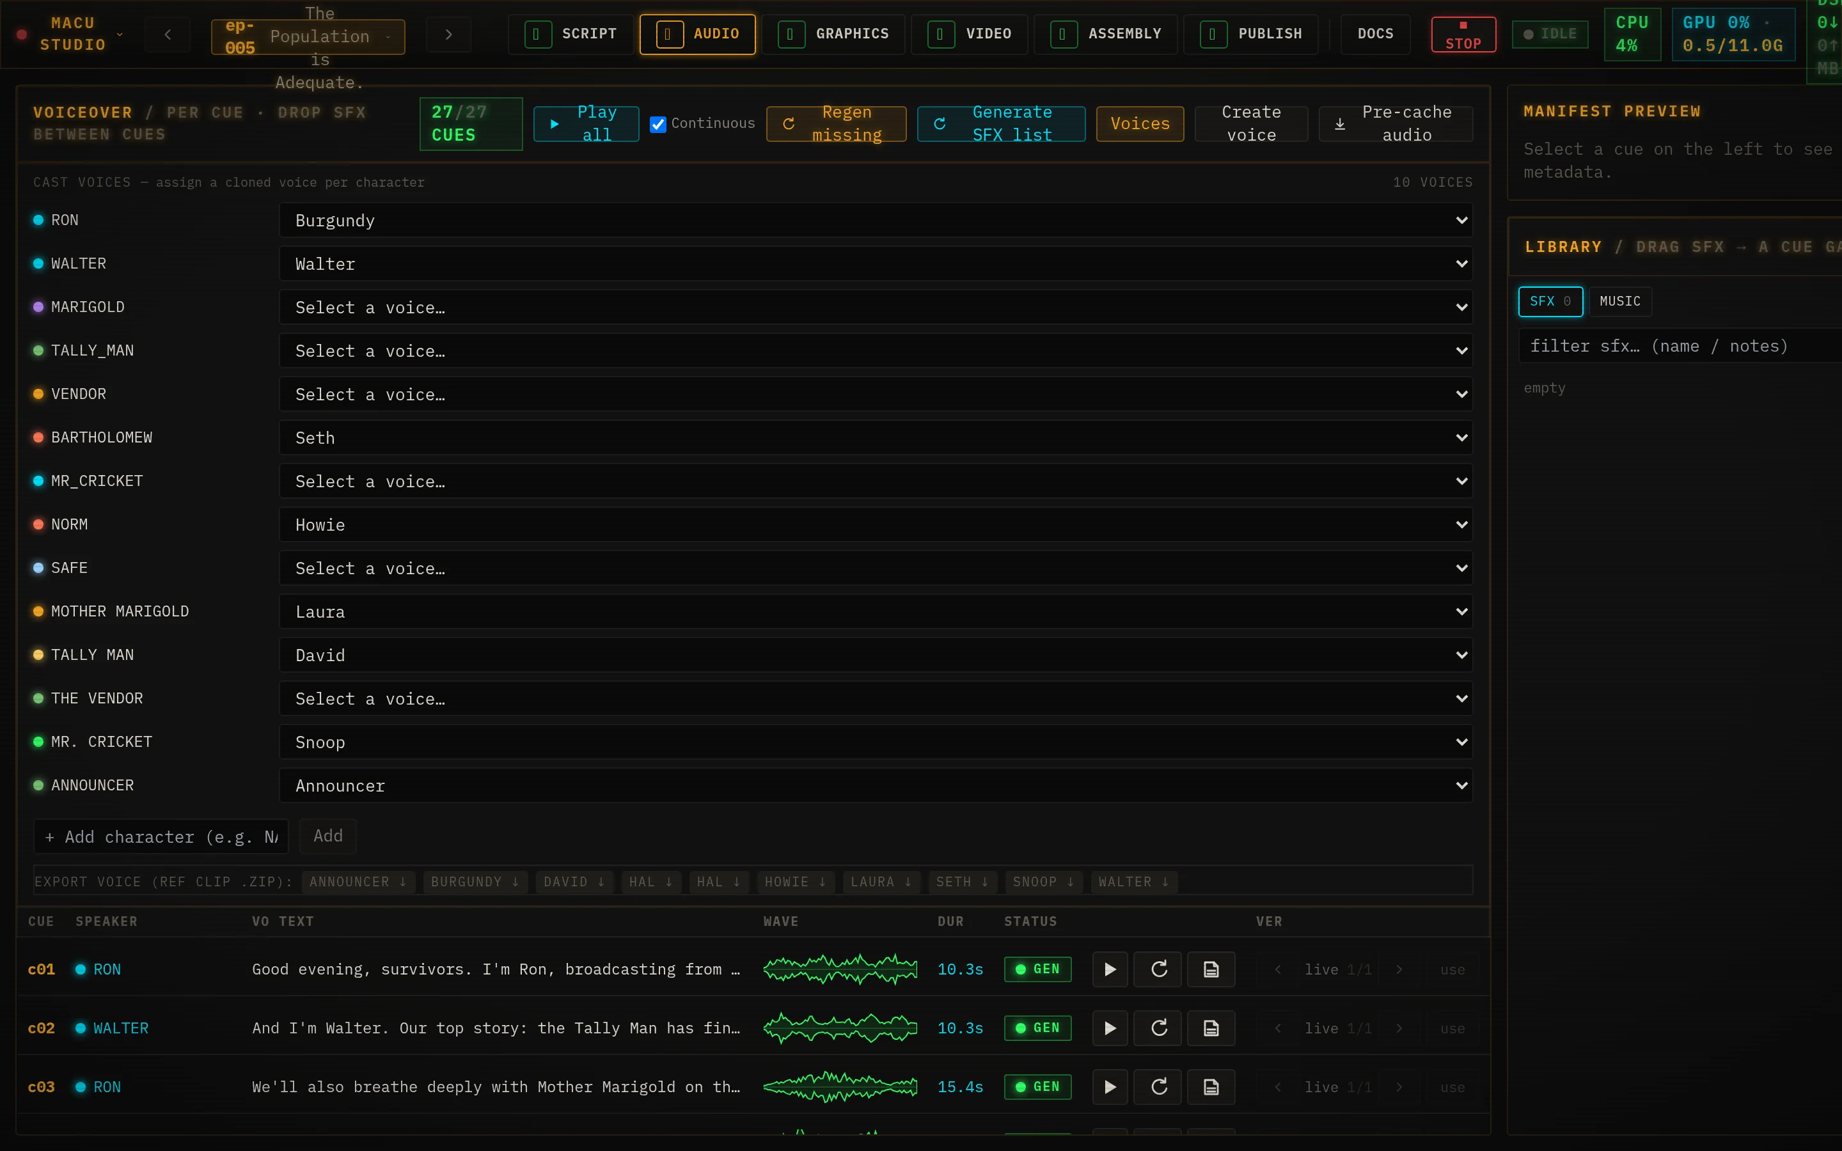Export LAURA voice ref clip

[x=881, y=882]
